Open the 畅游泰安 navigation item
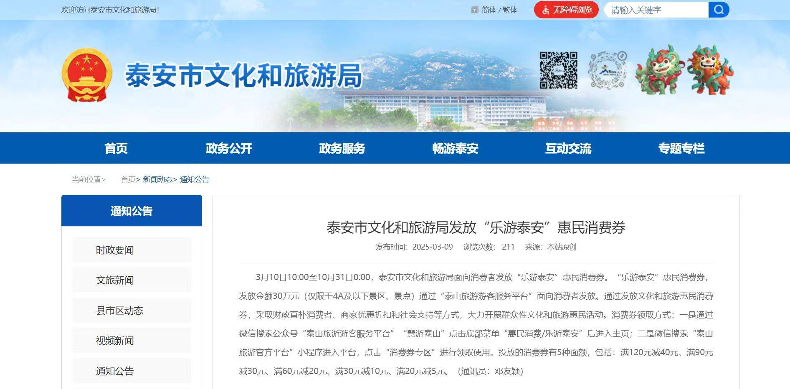 (455, 148)
